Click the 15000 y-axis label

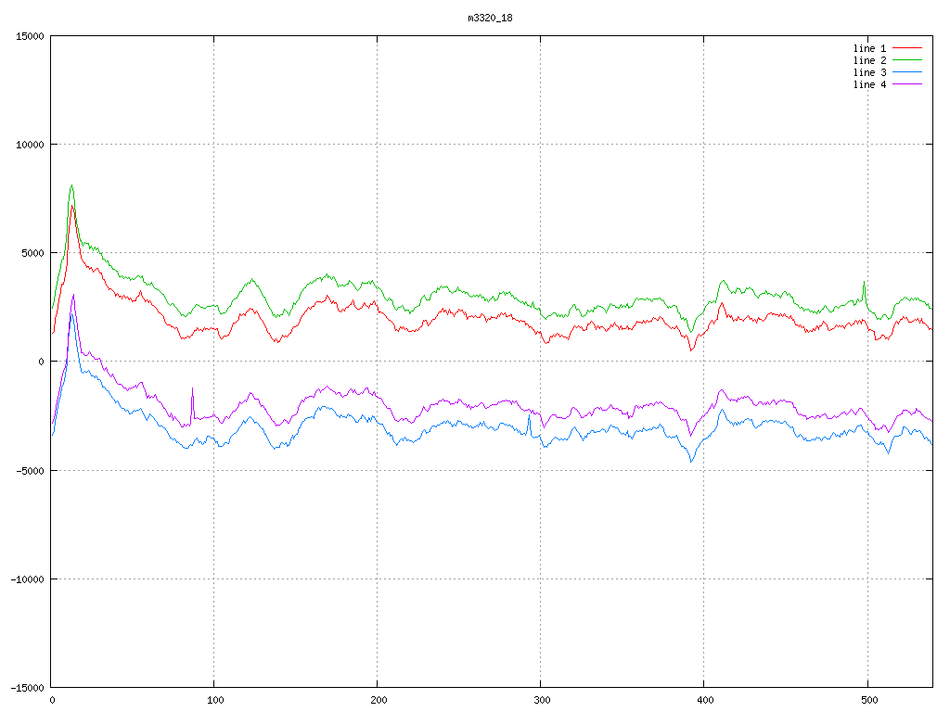(29, 36)
